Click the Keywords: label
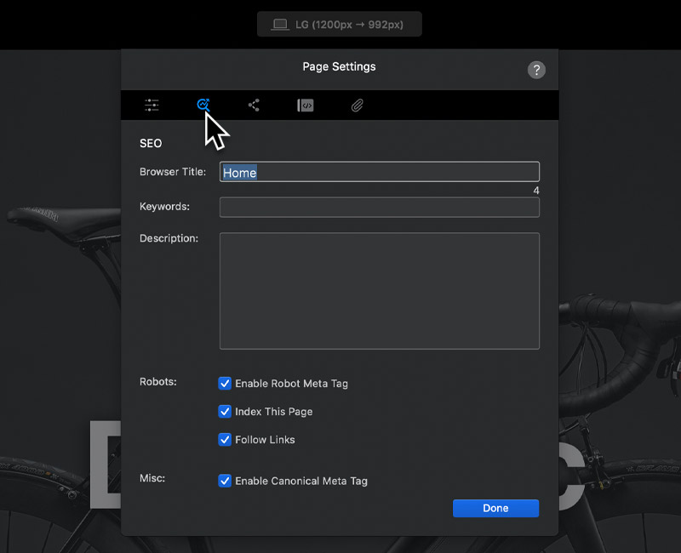This screenshot has width=681, height=553. [164, 206]
